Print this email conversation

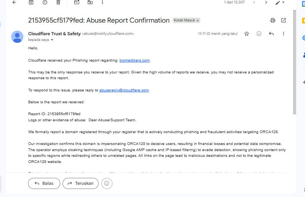click(x=273, y=20)
